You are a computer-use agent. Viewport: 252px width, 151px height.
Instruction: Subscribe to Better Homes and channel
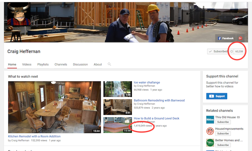pos(223,145)
